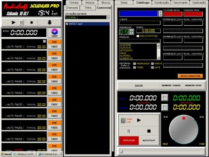209x157 pixels.
Task: Click the play arrow beside MAIN CUE
Action: click(x=139, y=120)
